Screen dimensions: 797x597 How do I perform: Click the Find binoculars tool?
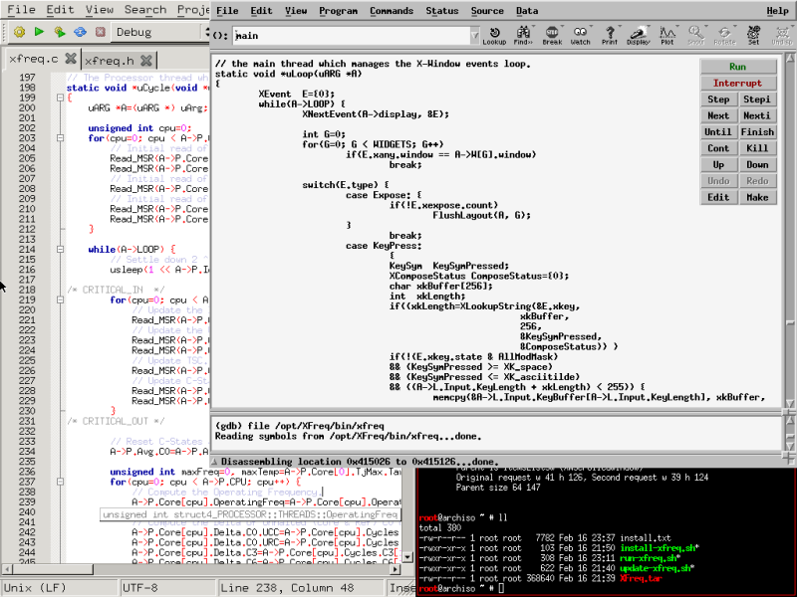pos(523,36)
